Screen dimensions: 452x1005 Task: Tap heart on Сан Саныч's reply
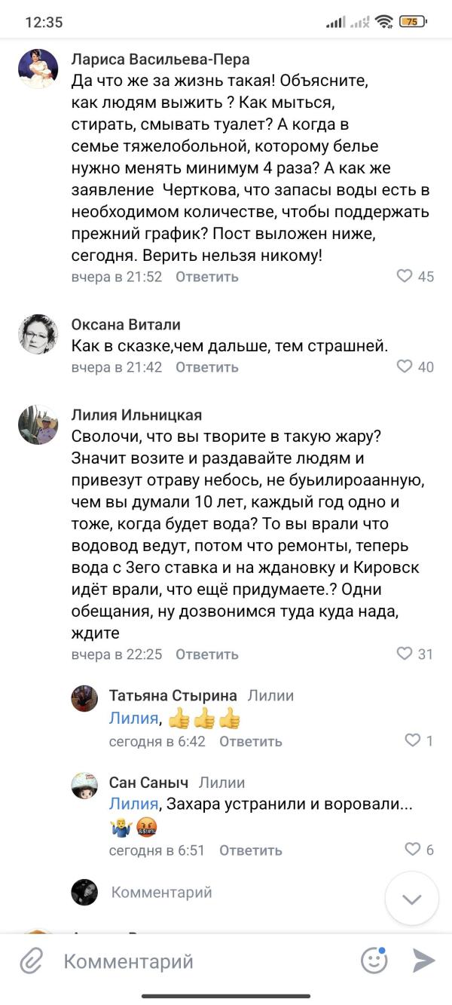click(413, 850)
